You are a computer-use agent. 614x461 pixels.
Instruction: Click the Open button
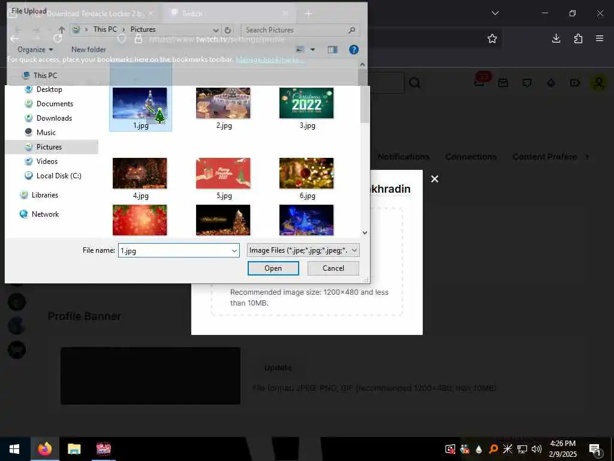273,268
